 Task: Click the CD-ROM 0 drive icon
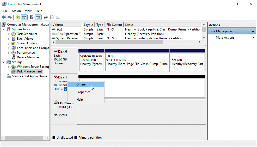click(x=56, y=102)
